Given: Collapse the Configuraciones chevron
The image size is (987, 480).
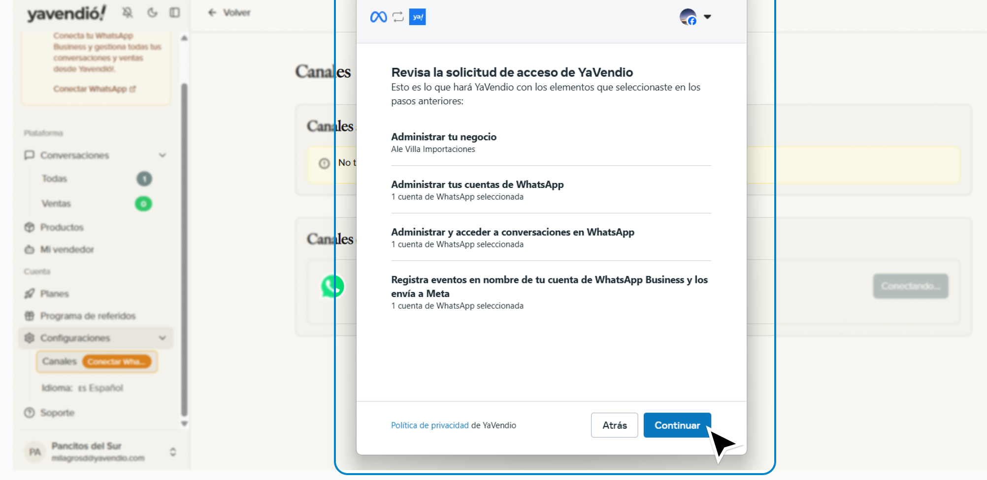Looking at the screenshot, I should [163, 338].
